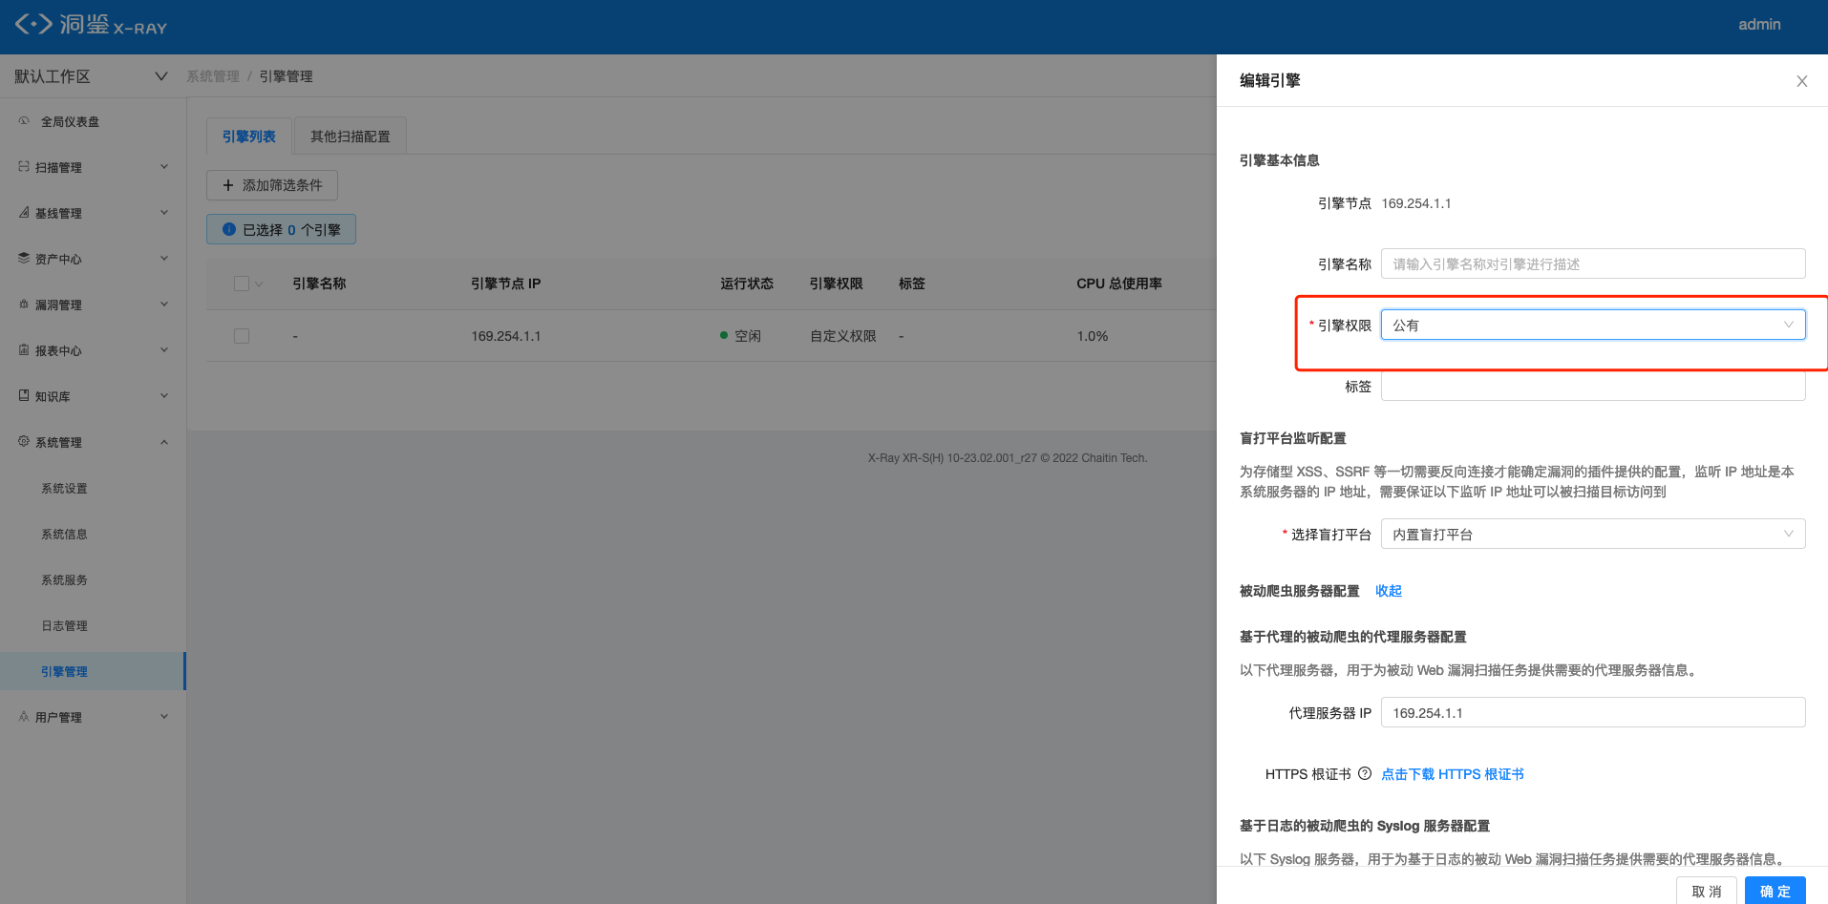
Task: Click the 确定 button
Action: pos(1775,891)
